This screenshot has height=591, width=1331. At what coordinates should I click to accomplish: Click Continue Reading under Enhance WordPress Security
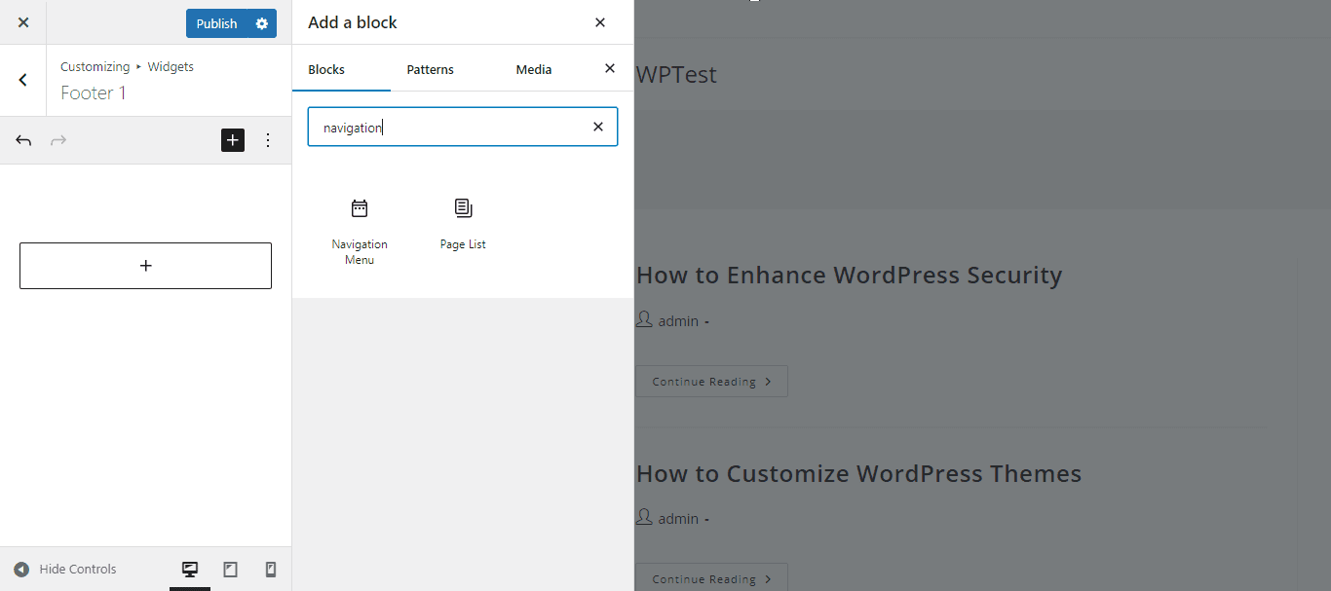[x=711, y=382]
